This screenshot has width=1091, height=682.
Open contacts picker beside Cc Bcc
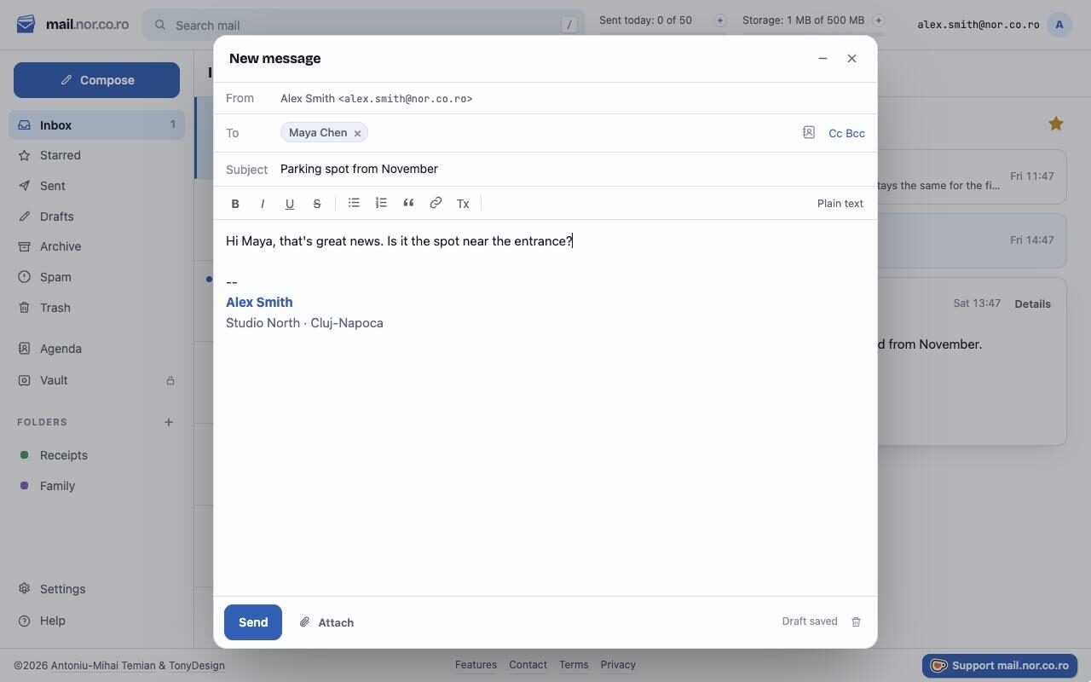[x=809, y=132]
